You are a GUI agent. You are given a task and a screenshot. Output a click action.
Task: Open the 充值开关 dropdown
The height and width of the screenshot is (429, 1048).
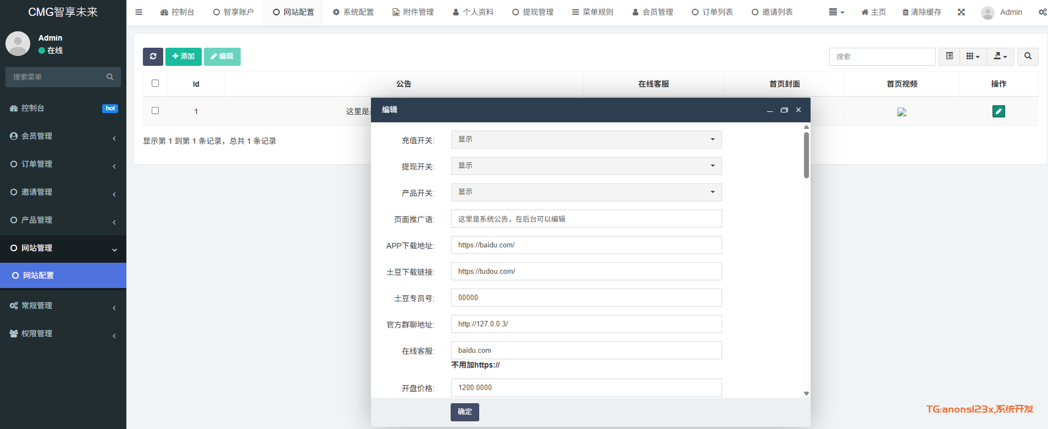[586, 140]
